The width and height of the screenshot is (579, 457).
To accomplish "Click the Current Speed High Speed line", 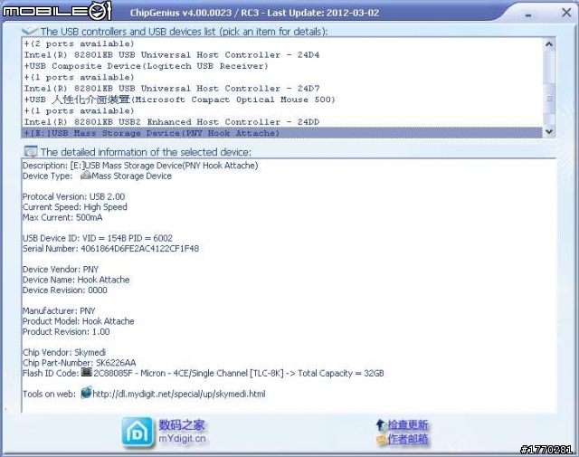I will 74,207.
